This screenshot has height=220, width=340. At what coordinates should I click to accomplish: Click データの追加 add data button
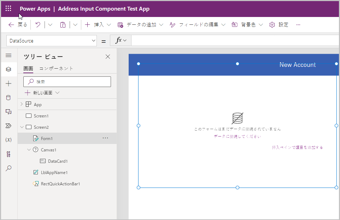click(137, 25)
